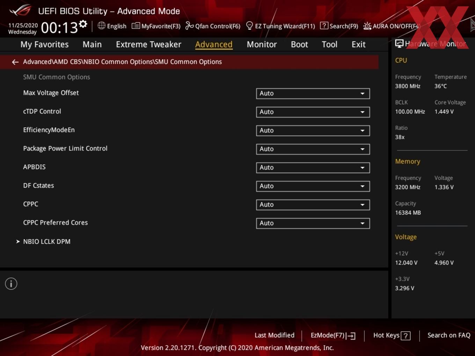
Task: Open Package Power Limit Control dropdown
Action: coord(313,149)
